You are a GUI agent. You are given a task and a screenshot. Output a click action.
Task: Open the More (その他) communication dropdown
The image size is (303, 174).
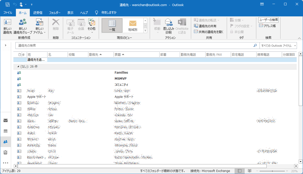92,26
